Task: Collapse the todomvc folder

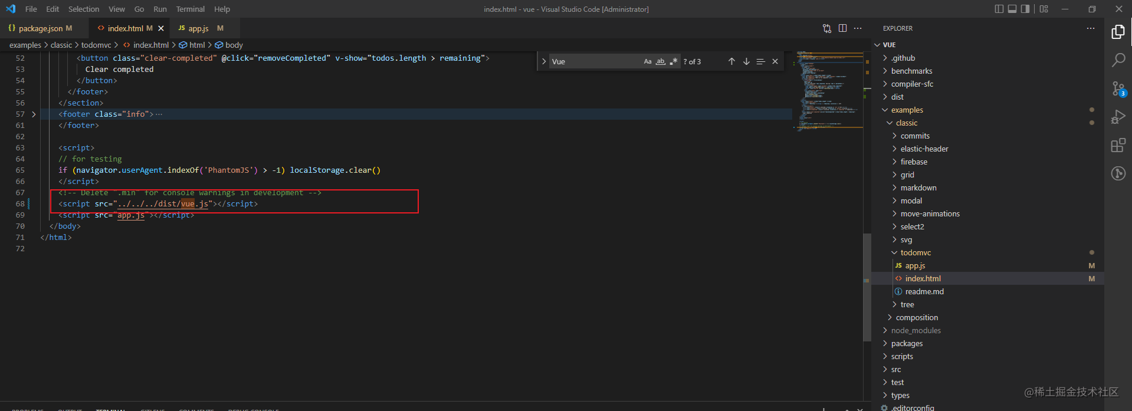Action: pos(987,252)
